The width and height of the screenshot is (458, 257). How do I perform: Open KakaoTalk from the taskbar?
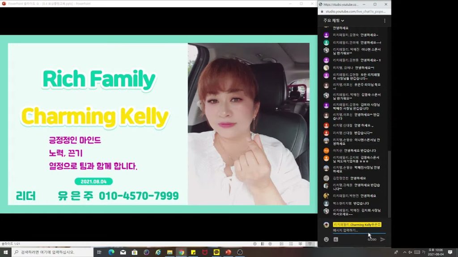(x=216, y=252)
